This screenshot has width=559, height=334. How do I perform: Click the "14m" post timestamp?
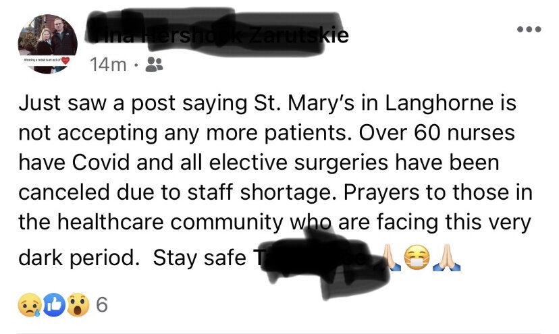108,65
